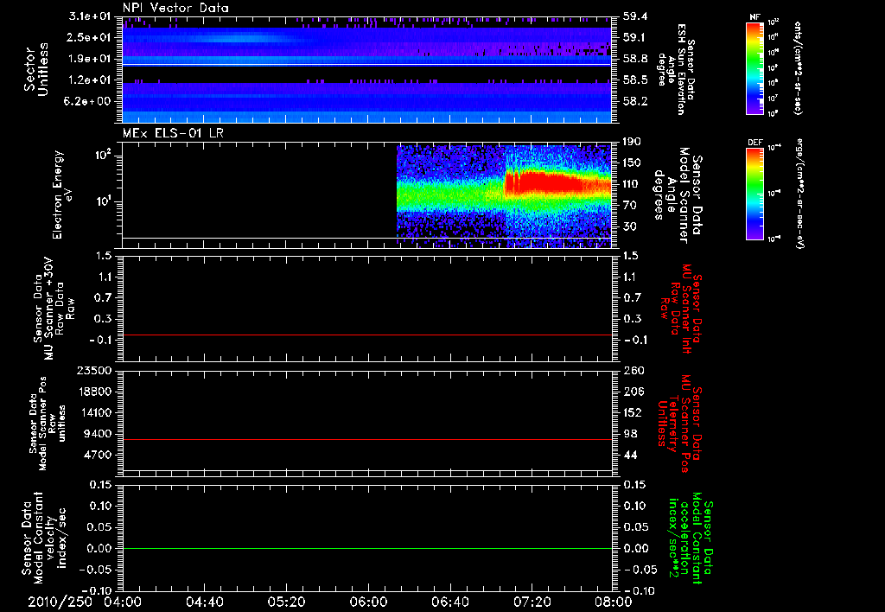Click the green 'Model Constant acceleration' axis title
Screen dimensions: 885x612
(691, 538)
